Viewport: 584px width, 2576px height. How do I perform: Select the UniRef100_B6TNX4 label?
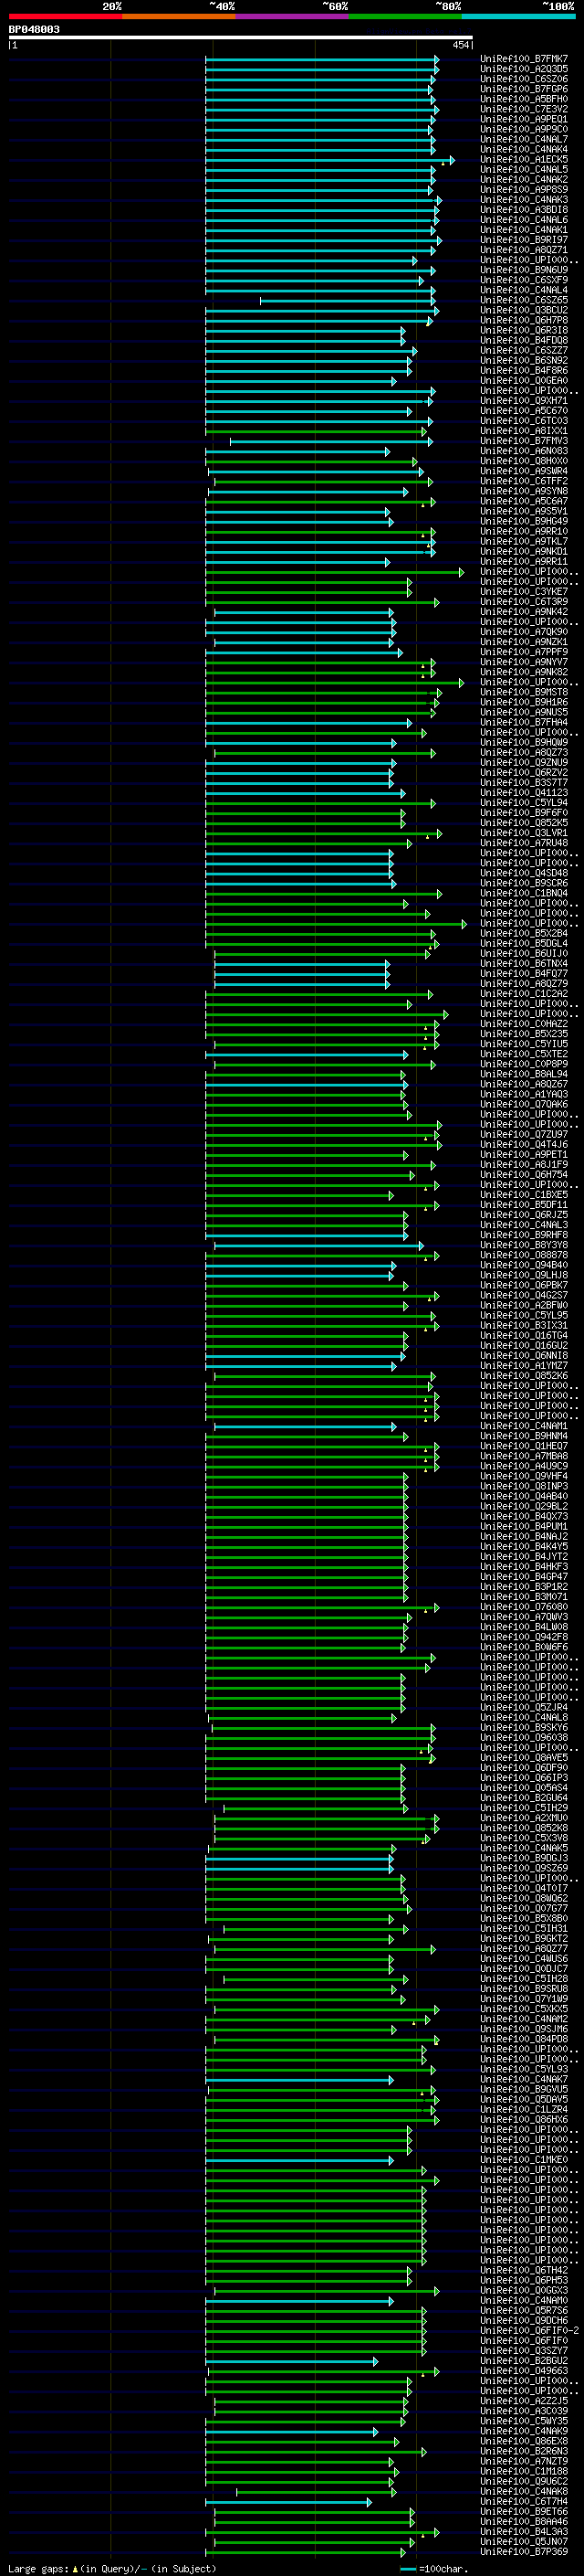[x=524, y=963]
